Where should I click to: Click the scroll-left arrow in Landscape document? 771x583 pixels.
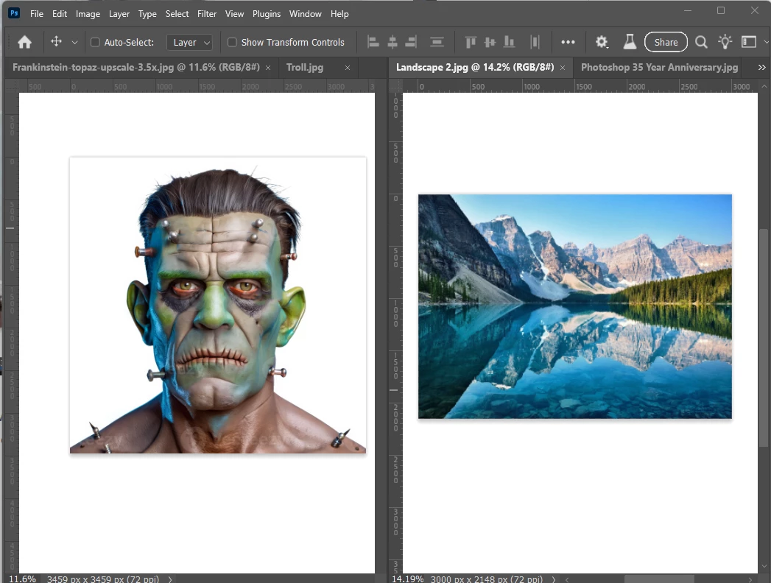pos(567,579)
